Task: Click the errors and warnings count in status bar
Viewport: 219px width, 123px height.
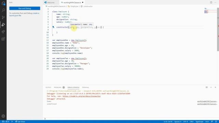Action: click(x=5, y=122)
